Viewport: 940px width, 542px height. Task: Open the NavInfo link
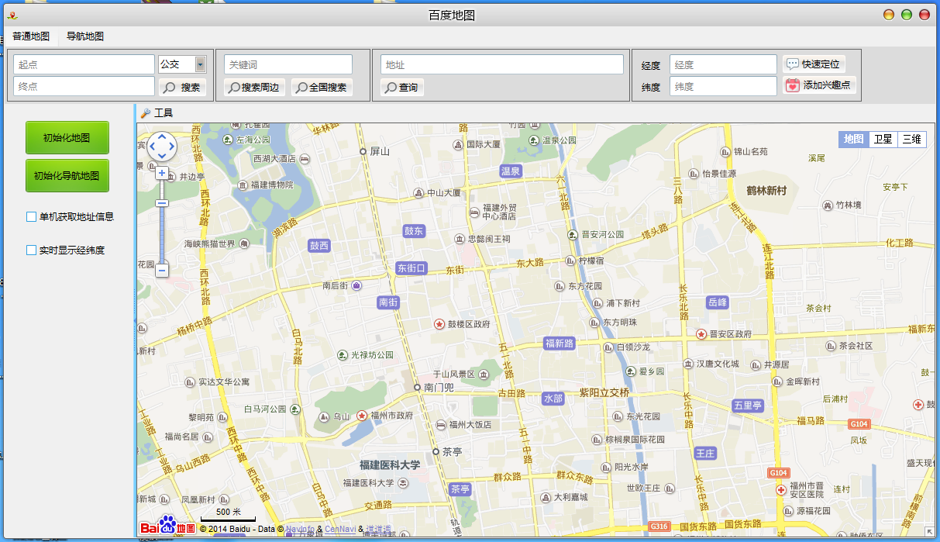coord(300,530)
